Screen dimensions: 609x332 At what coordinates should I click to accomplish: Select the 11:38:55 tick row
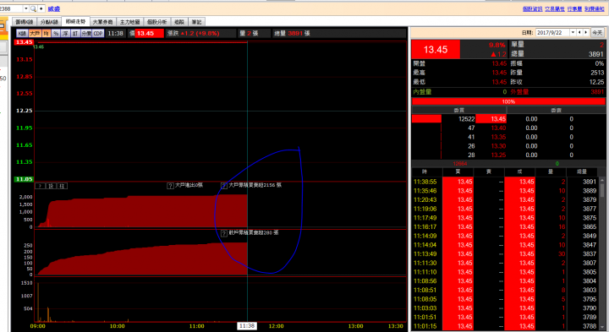505,182
